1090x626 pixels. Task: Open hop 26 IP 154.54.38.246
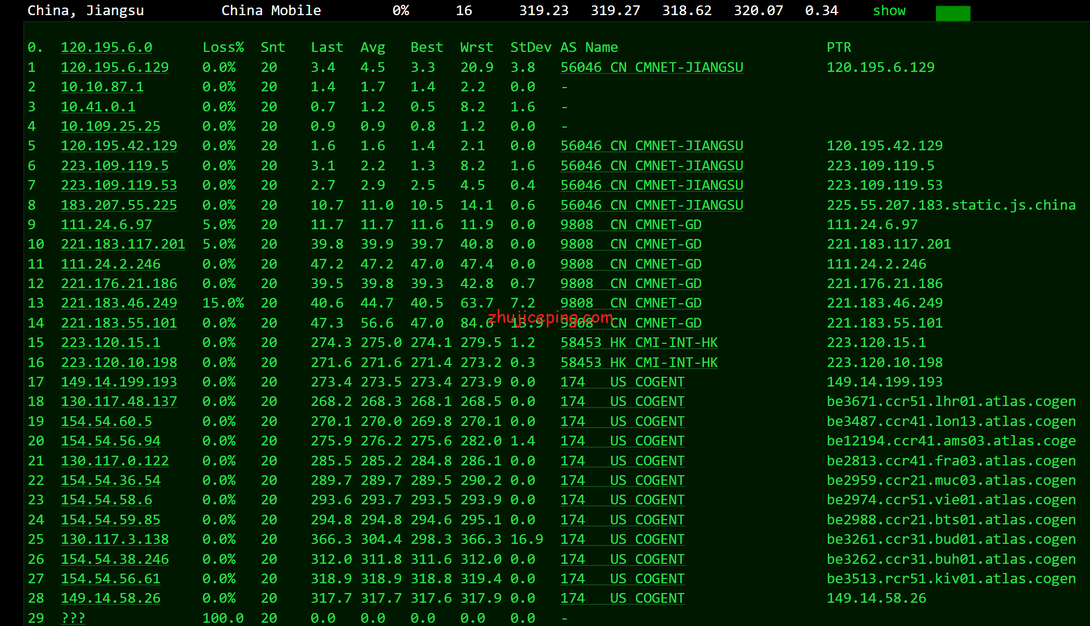[x=115, y=559]
